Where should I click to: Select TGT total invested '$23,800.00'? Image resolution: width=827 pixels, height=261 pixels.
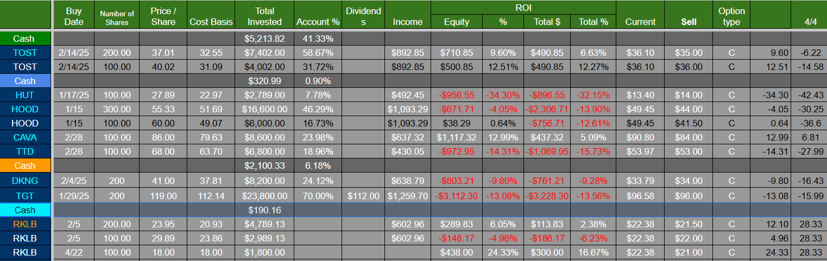264,195
